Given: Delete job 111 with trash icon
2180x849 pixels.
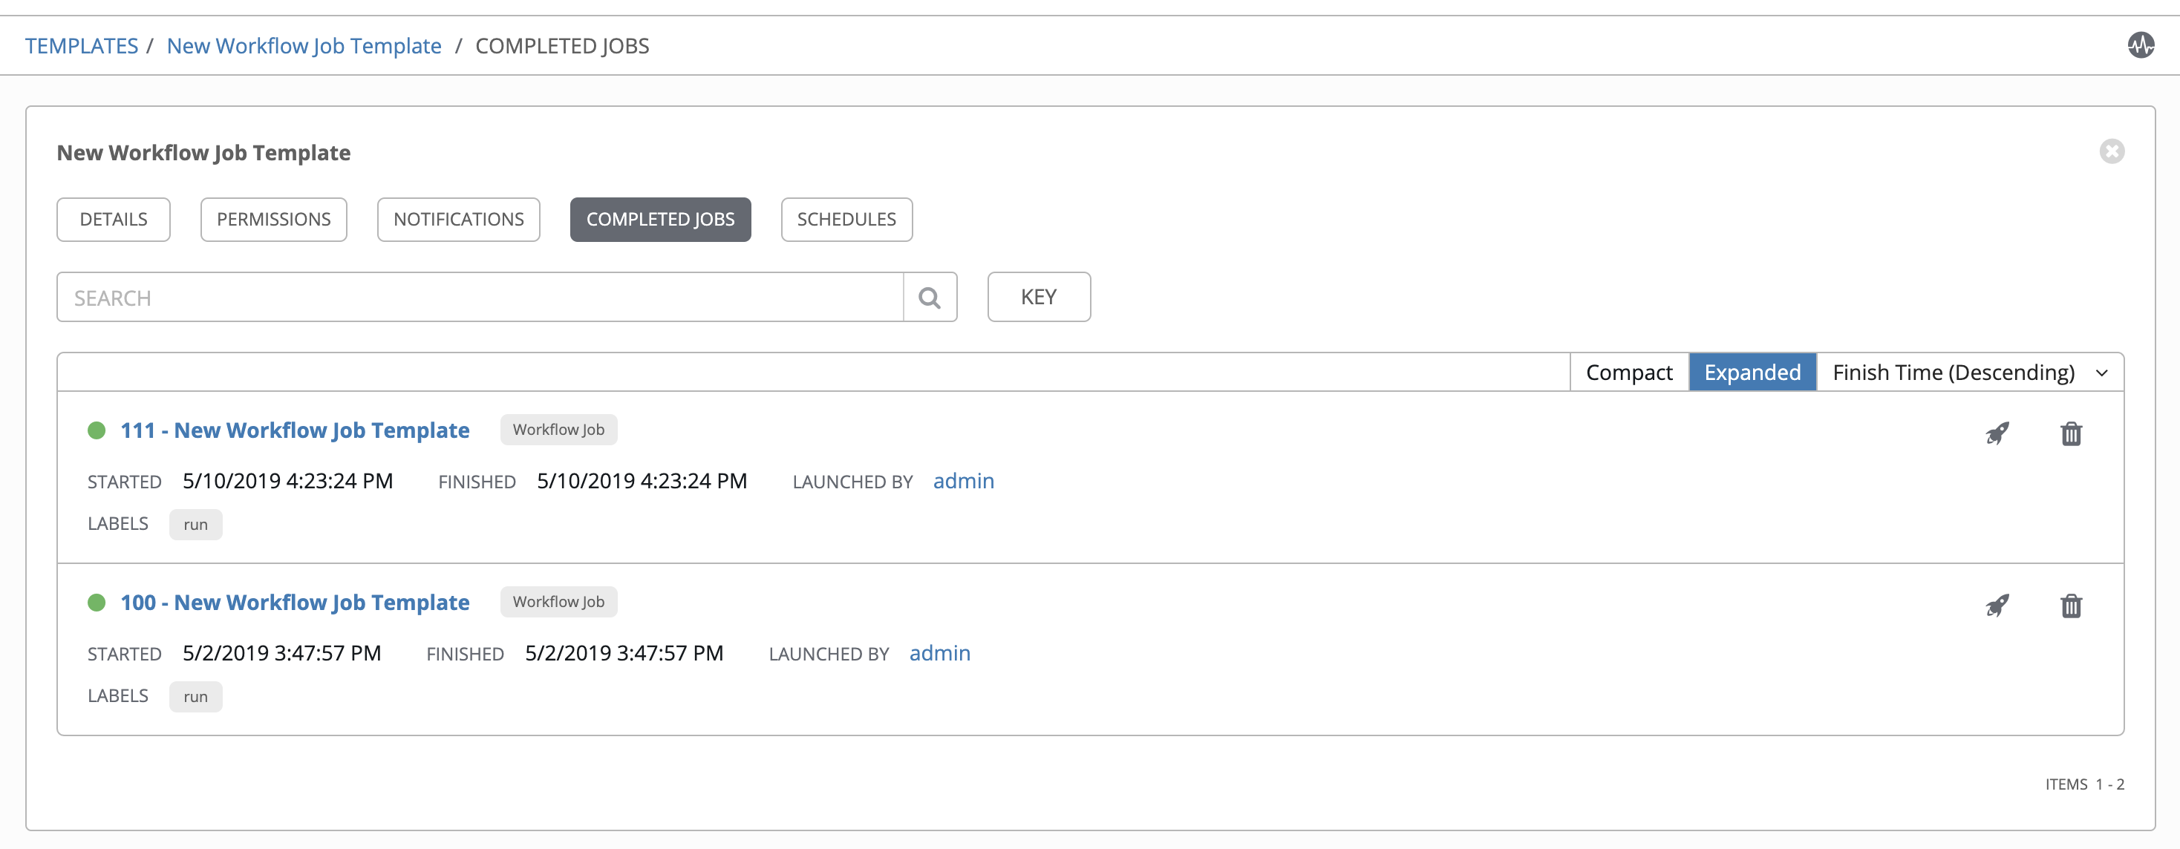Looking at the screenshot, I should coord(2071,434).
